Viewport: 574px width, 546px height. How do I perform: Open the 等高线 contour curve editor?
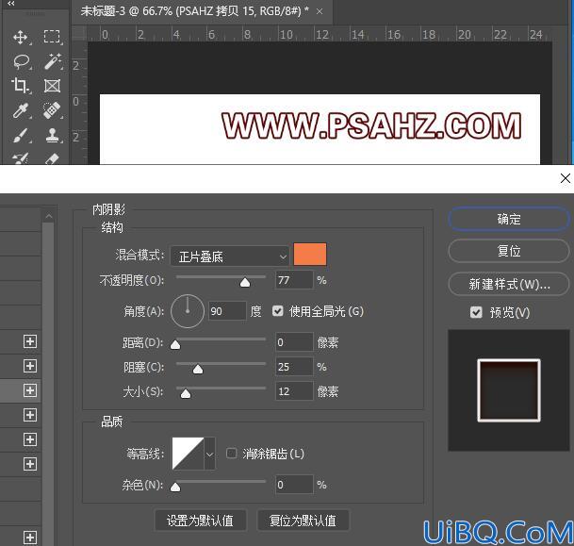click(188, 454)
